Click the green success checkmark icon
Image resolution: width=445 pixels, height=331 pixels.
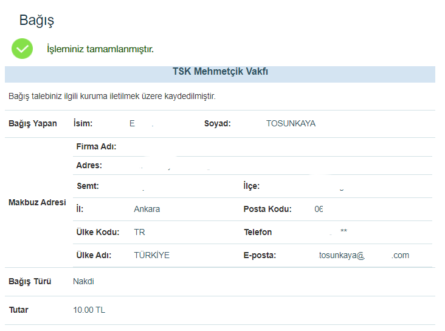(22, 49)
